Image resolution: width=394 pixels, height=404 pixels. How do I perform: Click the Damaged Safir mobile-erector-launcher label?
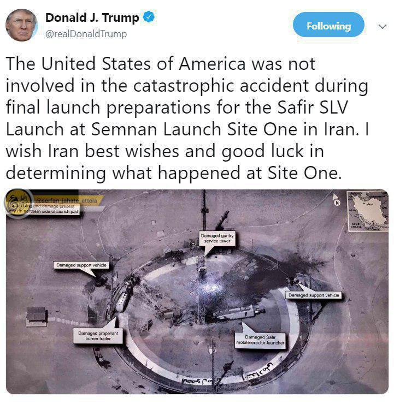[260, 340]
